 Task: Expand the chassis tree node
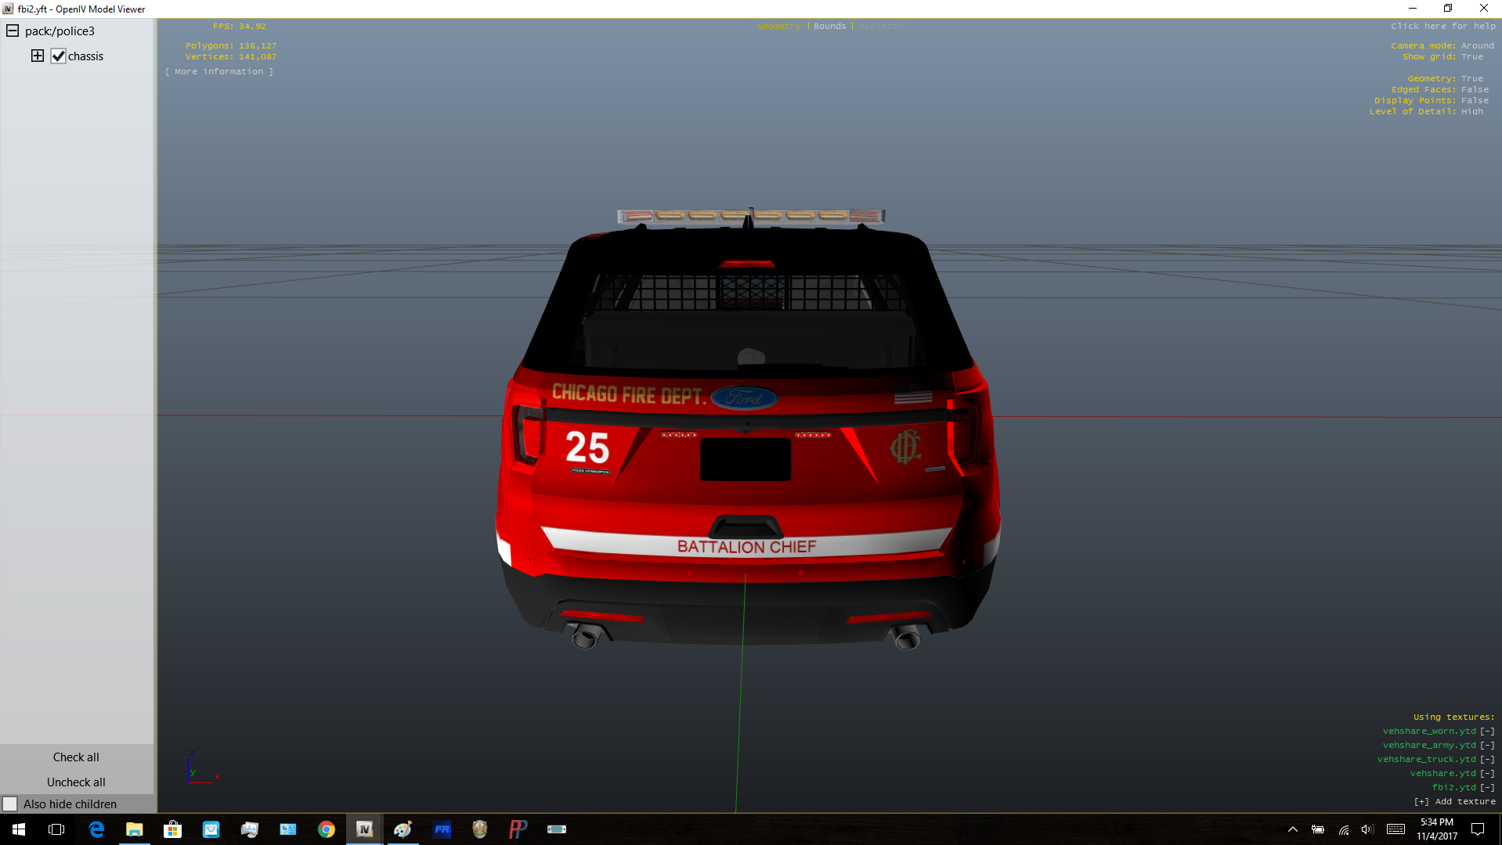click(x=38, y=56)
